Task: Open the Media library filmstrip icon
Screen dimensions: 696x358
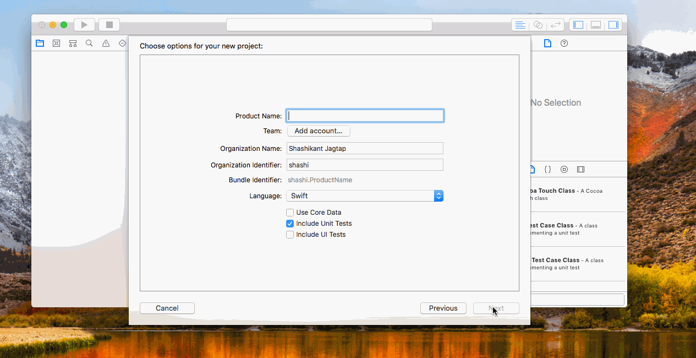Action: coord(580,169)
